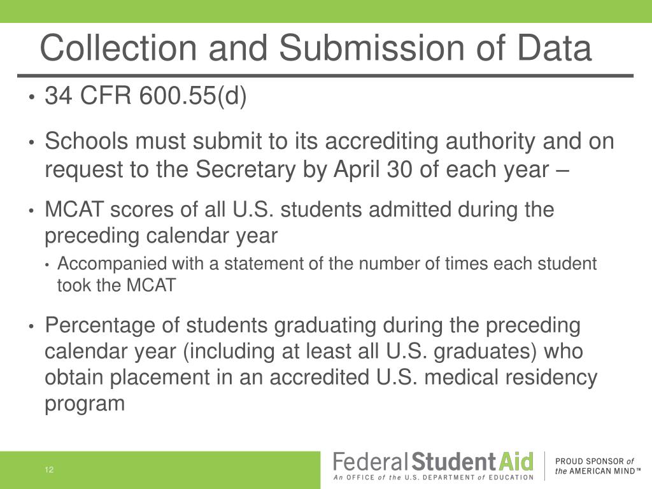This screenshot has width=652, height=489.
Task: Click the green header bar at top
Action: (x=326, y=11)
